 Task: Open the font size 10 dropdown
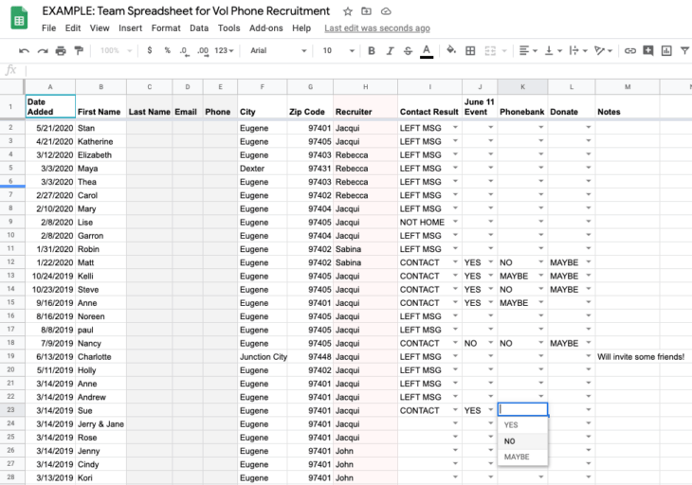click(x=338, y=51)
